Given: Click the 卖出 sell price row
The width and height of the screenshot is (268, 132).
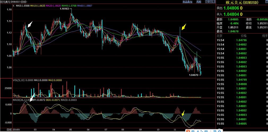Looking at the screenshot, I should tap(241, 8).
